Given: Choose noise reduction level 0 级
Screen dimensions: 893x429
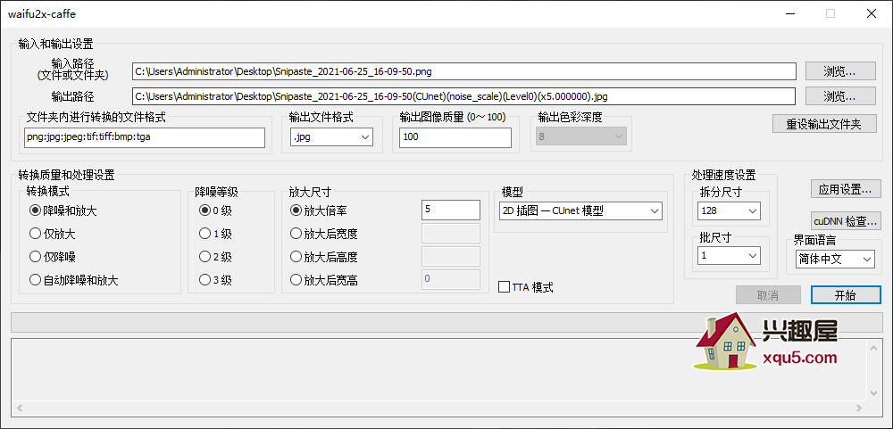Looking at the screenshot, I should [x=215, y=210].
